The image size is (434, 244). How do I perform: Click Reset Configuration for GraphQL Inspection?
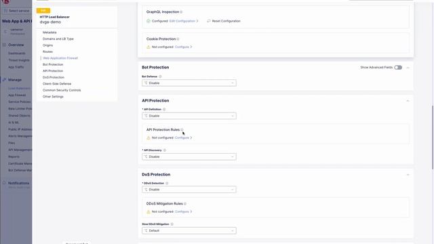pos(226,21)
